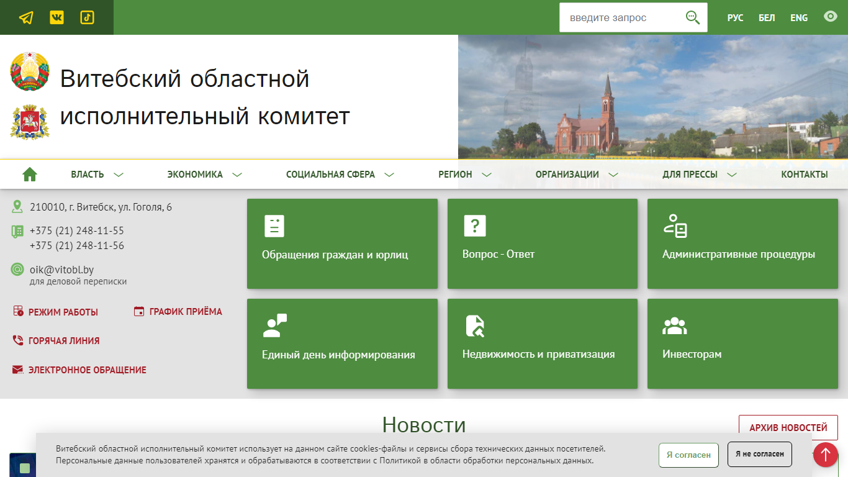Switch language to РУС

(736, 18)
